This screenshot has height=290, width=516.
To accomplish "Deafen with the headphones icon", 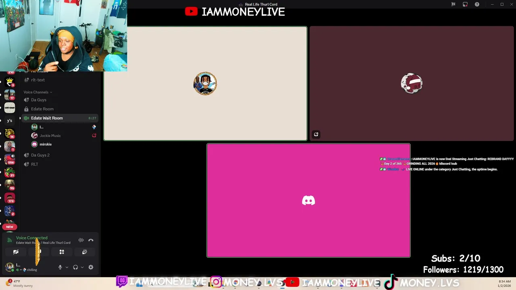I will (75, 267).
